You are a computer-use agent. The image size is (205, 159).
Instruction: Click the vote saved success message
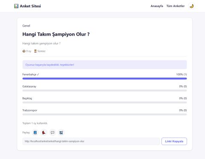pos(105,65)
